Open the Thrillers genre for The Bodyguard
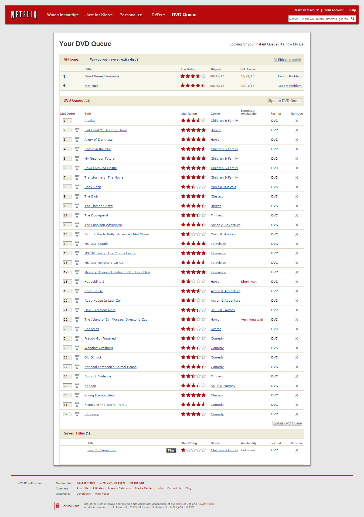 coord(217,215)
